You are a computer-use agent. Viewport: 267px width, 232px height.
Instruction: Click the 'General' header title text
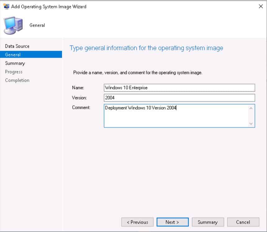(x=37, y=25)
